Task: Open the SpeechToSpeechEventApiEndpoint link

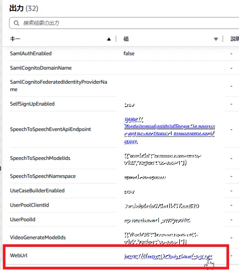Action: click(169, 130)
